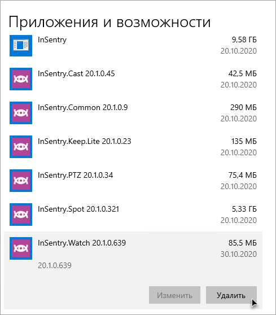Click version text 20.1.0.639 under Watch

pyautogui.click(x=55, y=265)
